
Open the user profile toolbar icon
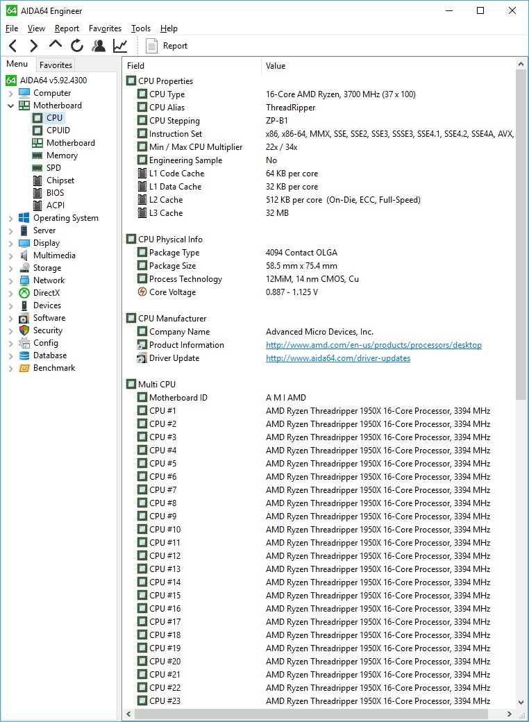99,46
